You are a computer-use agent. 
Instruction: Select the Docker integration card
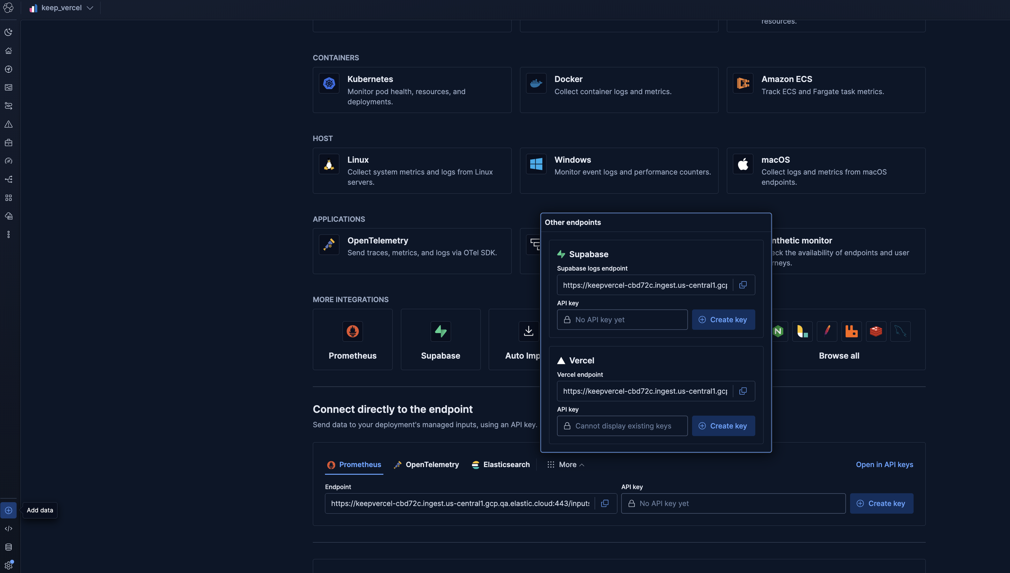619,90
